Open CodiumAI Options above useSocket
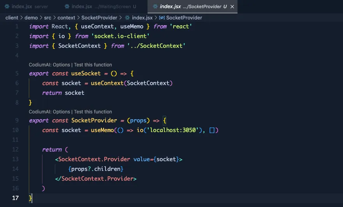 click(x=49, y=65)
